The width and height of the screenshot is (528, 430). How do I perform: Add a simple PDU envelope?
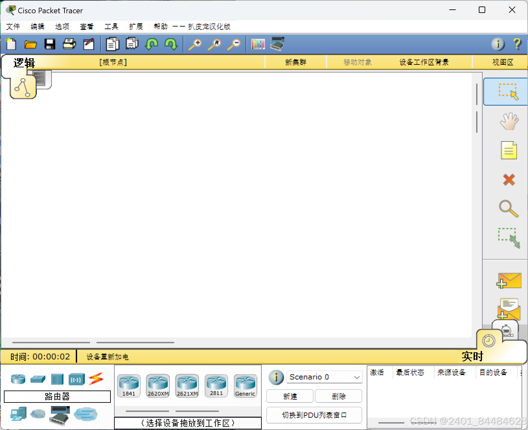pyautogui.click(x=509, y=280)
